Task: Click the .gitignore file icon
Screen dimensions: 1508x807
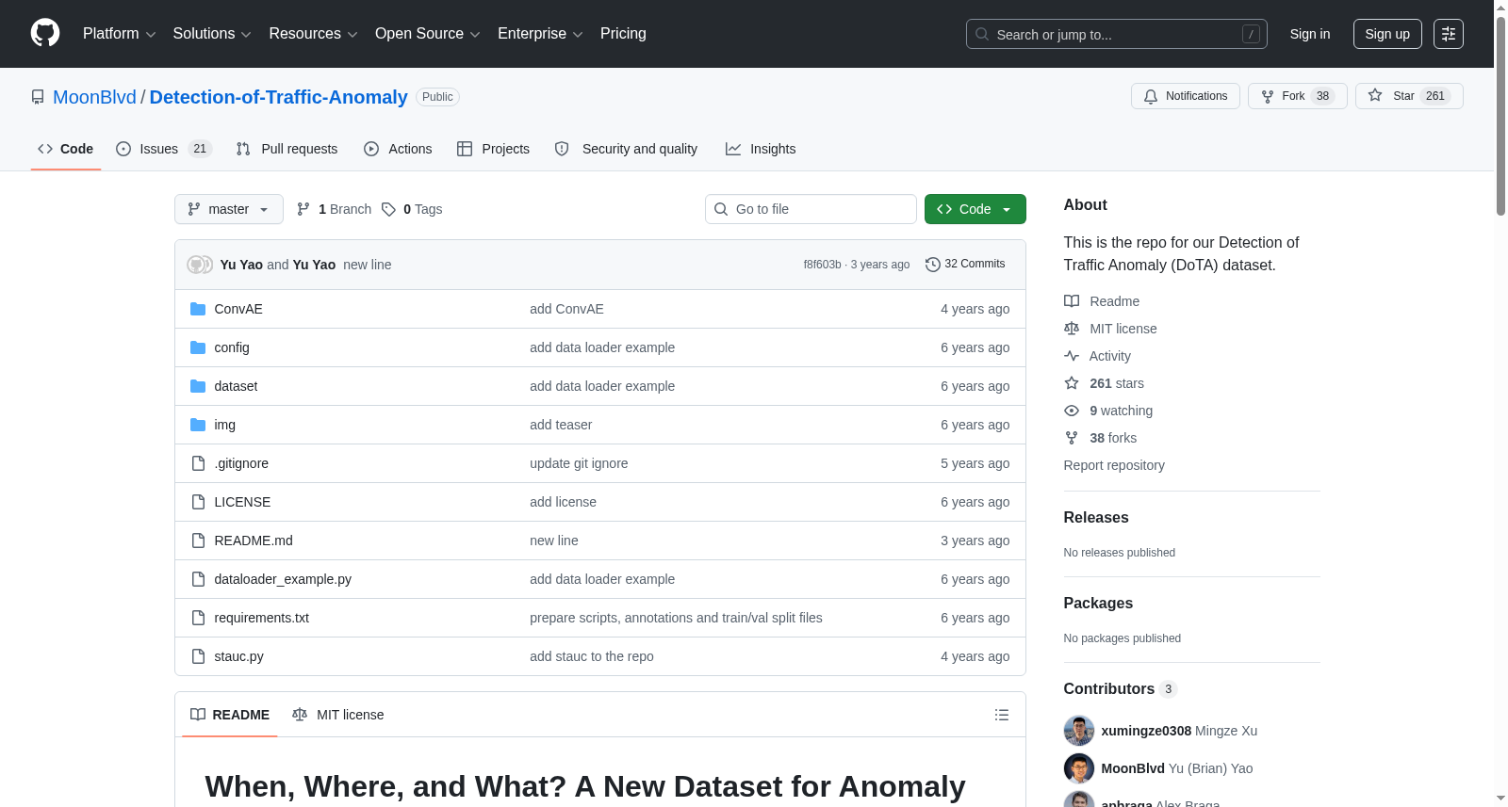Action: [198, 463]
